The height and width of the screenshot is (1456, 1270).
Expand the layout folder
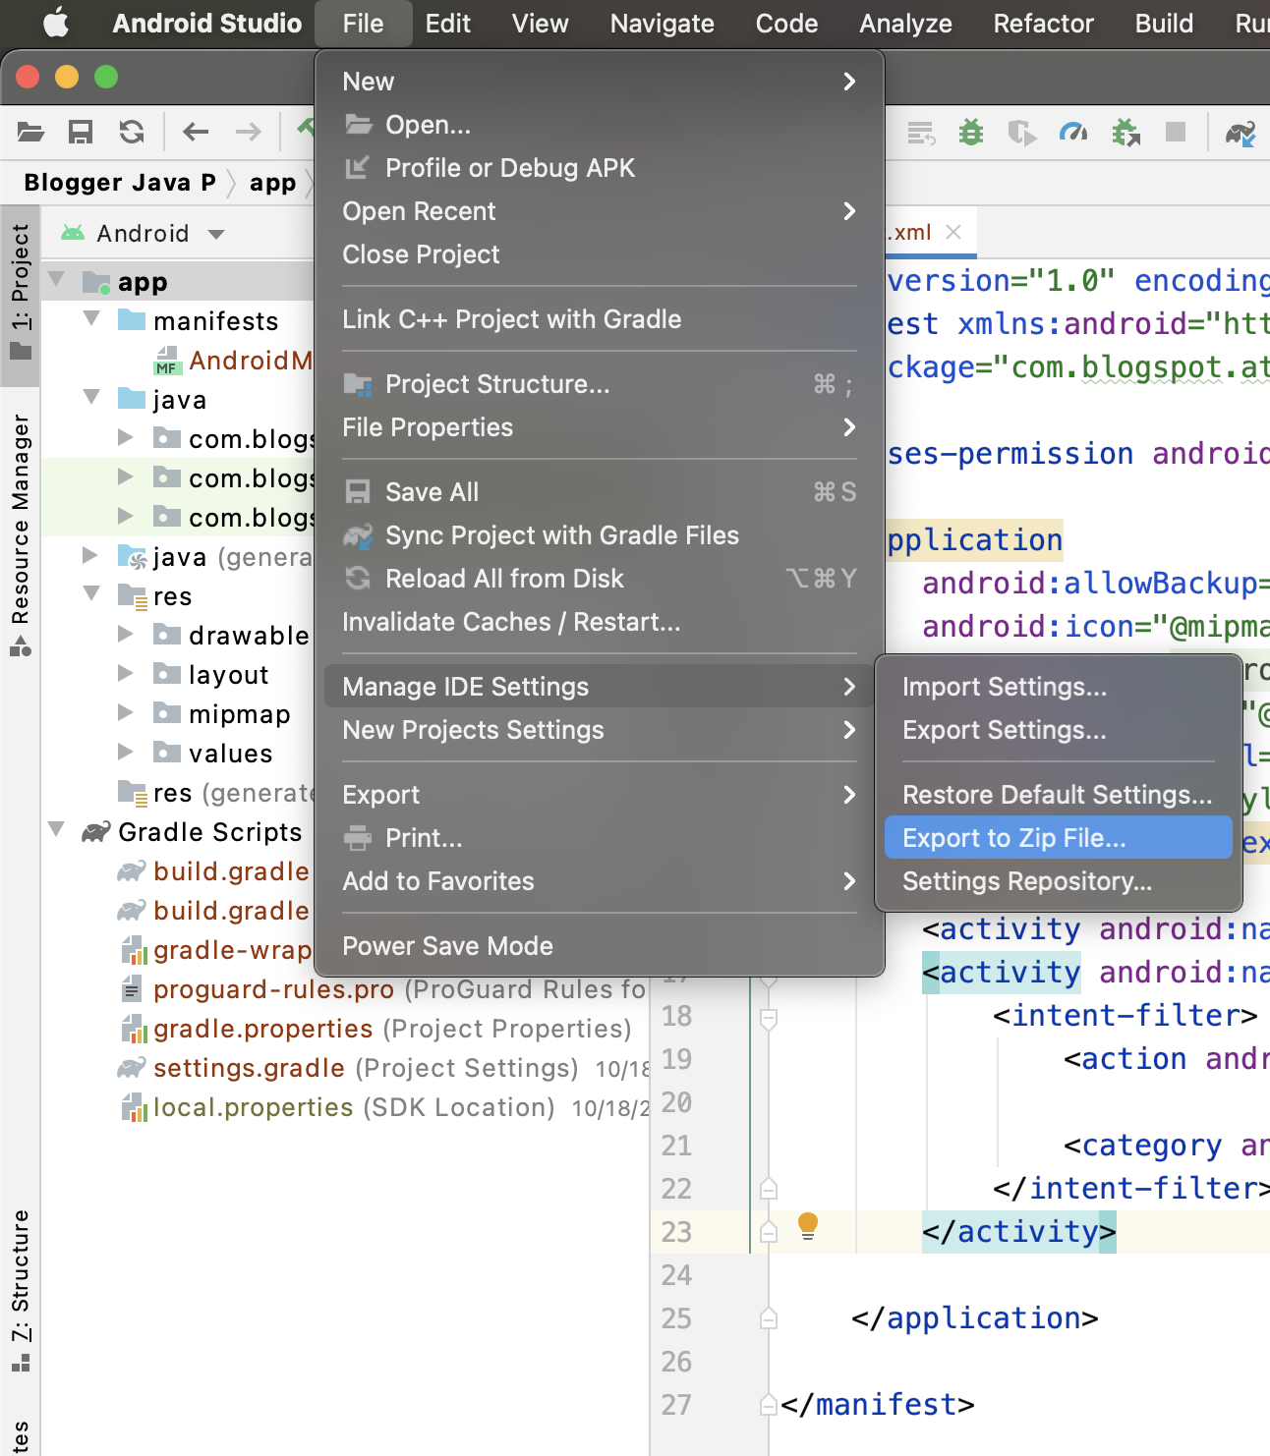[x=125, y=673]
